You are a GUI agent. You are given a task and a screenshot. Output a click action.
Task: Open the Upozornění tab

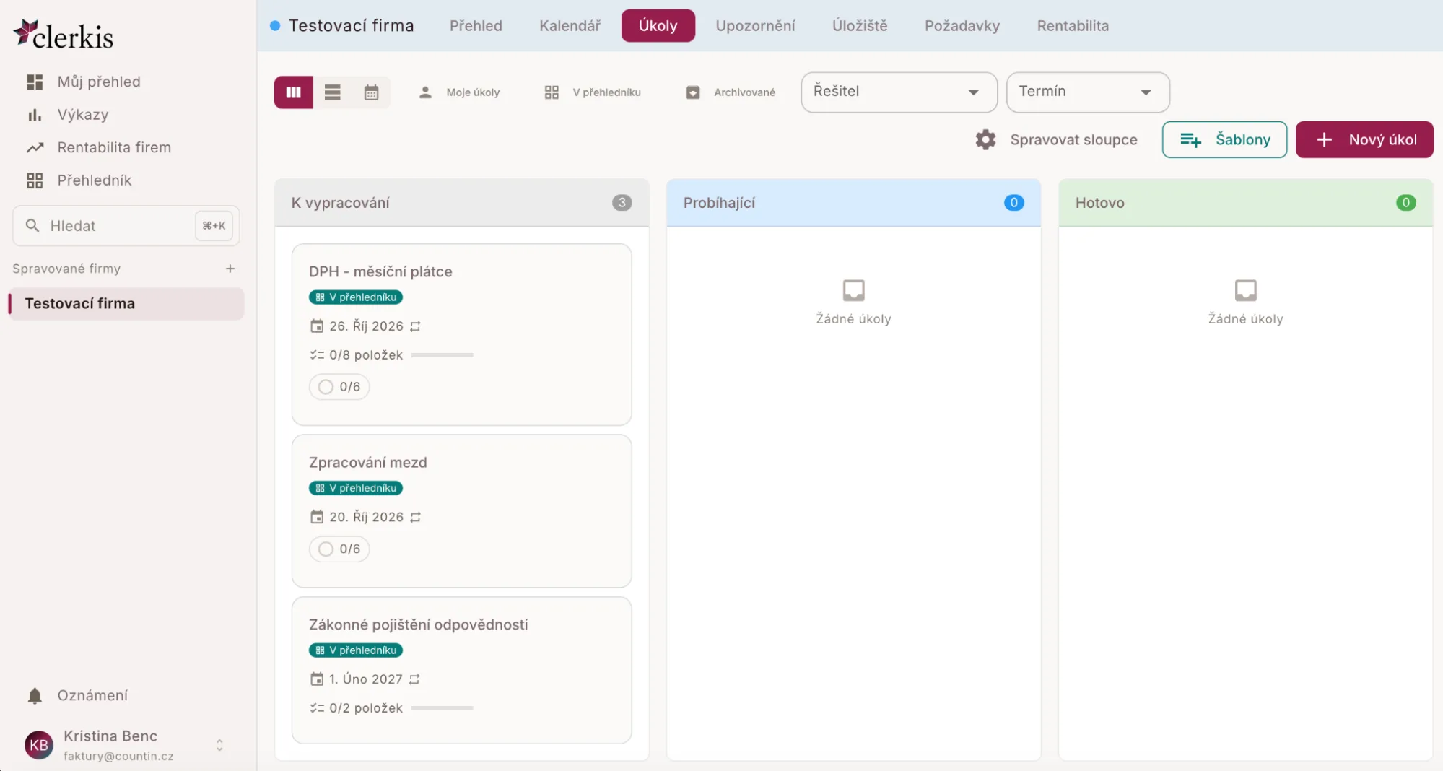(x=755, y=26)
